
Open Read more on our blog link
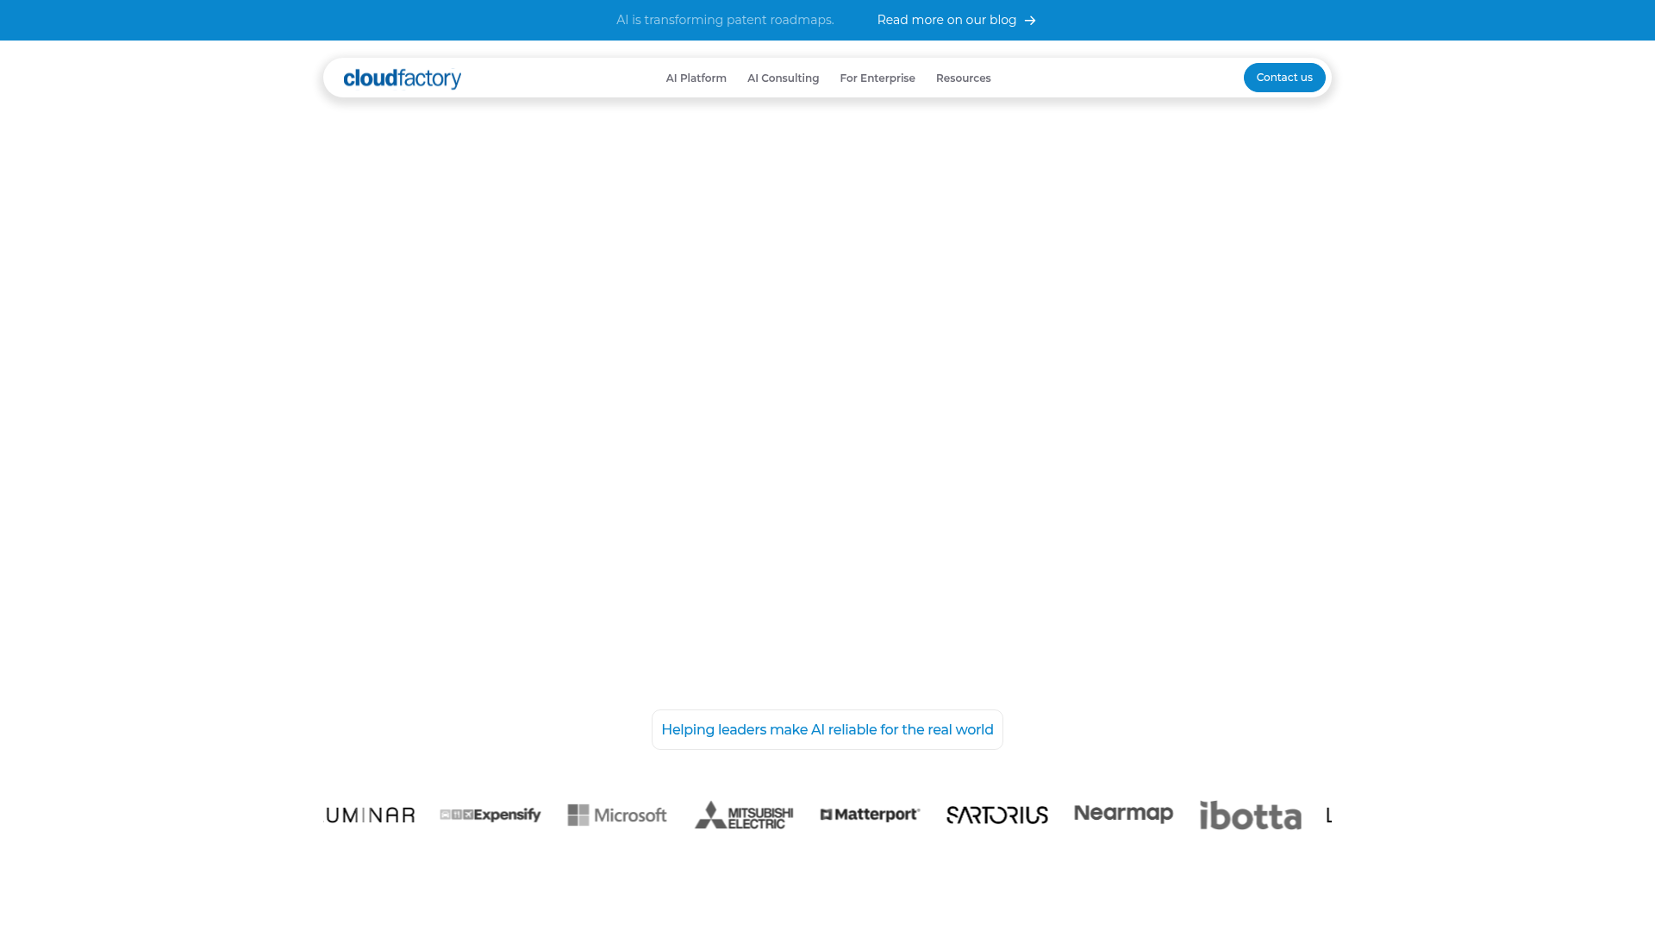pyautogui.click(x=946, y=20)
